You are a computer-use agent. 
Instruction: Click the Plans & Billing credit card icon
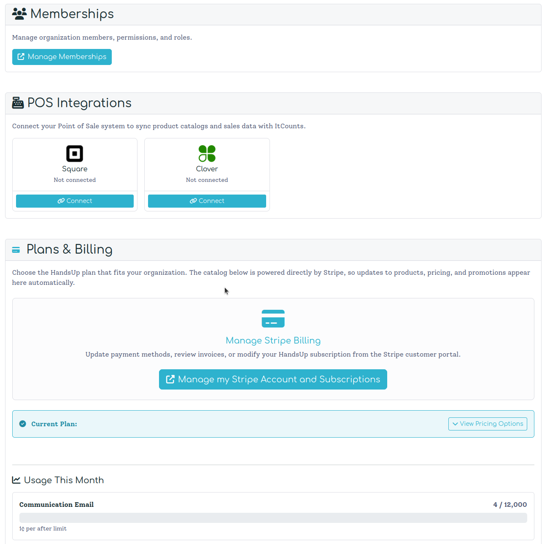pyautogui.click(x=16, y=249)
